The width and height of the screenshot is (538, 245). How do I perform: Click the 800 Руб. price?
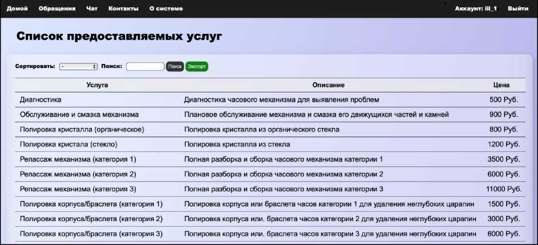504,130
